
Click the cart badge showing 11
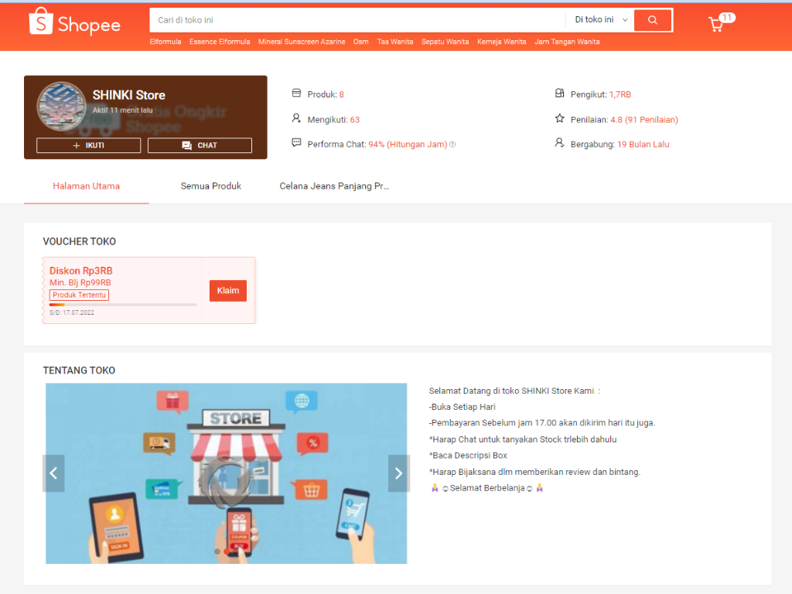click(x=727, y=18)
